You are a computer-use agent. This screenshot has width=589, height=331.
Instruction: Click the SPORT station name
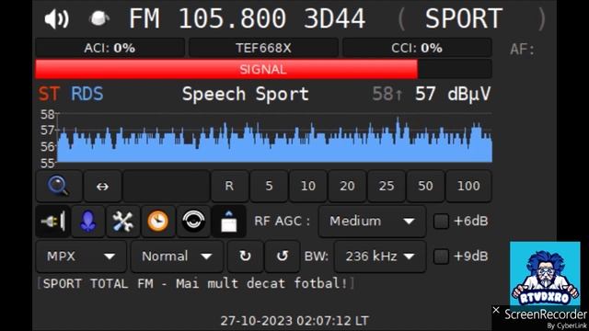pyautogui.click(x=464, y=18)
